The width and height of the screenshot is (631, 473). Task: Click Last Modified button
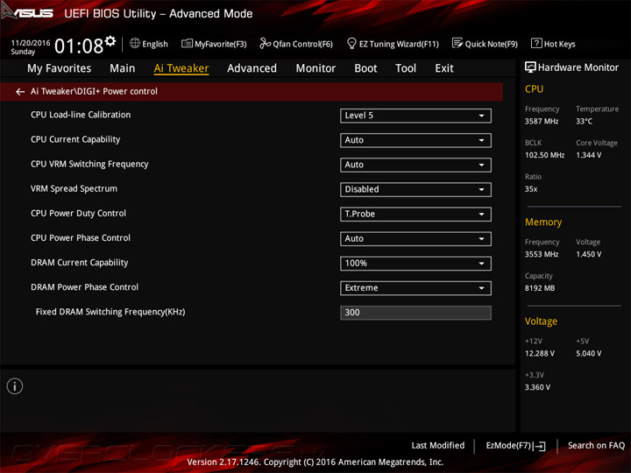[438, 445]
